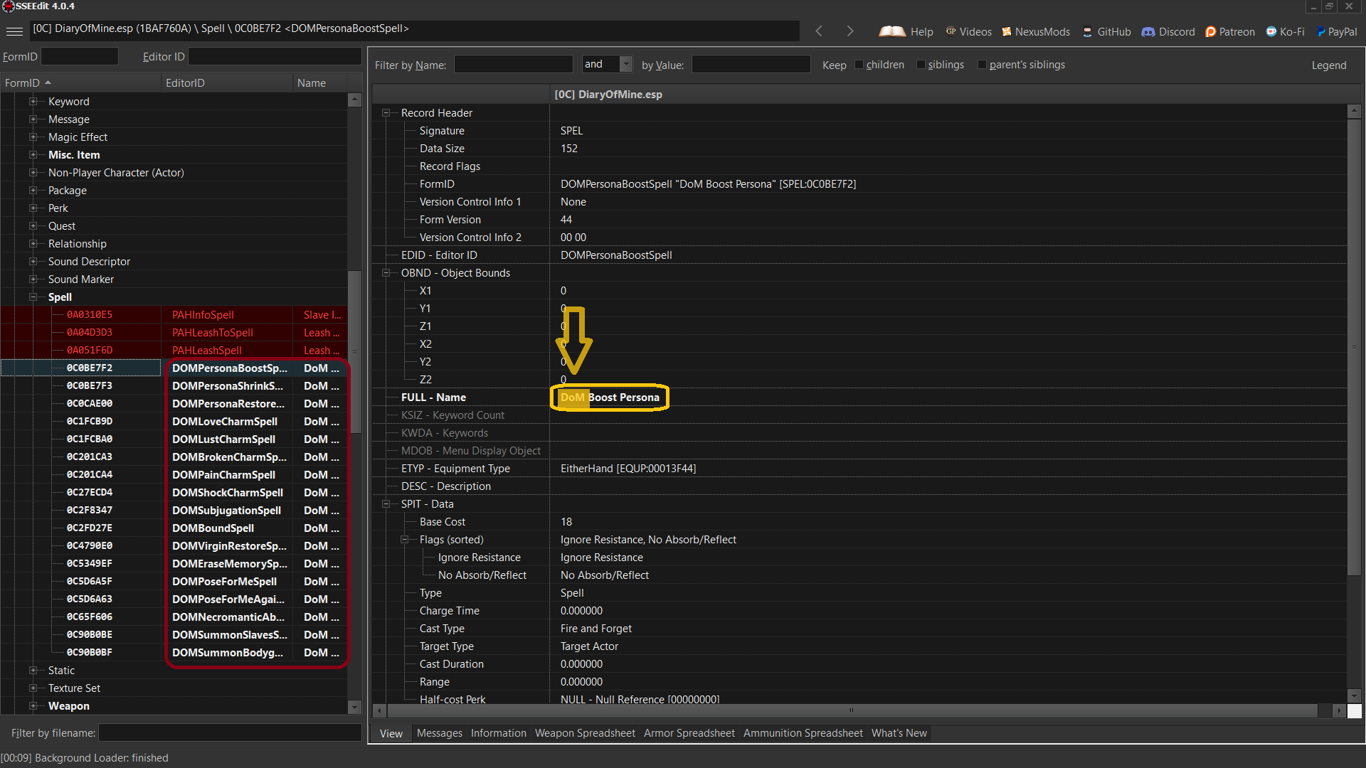Open Help book icon
This screenshot has width=1366, height=768.
click(x=892, y=31)
